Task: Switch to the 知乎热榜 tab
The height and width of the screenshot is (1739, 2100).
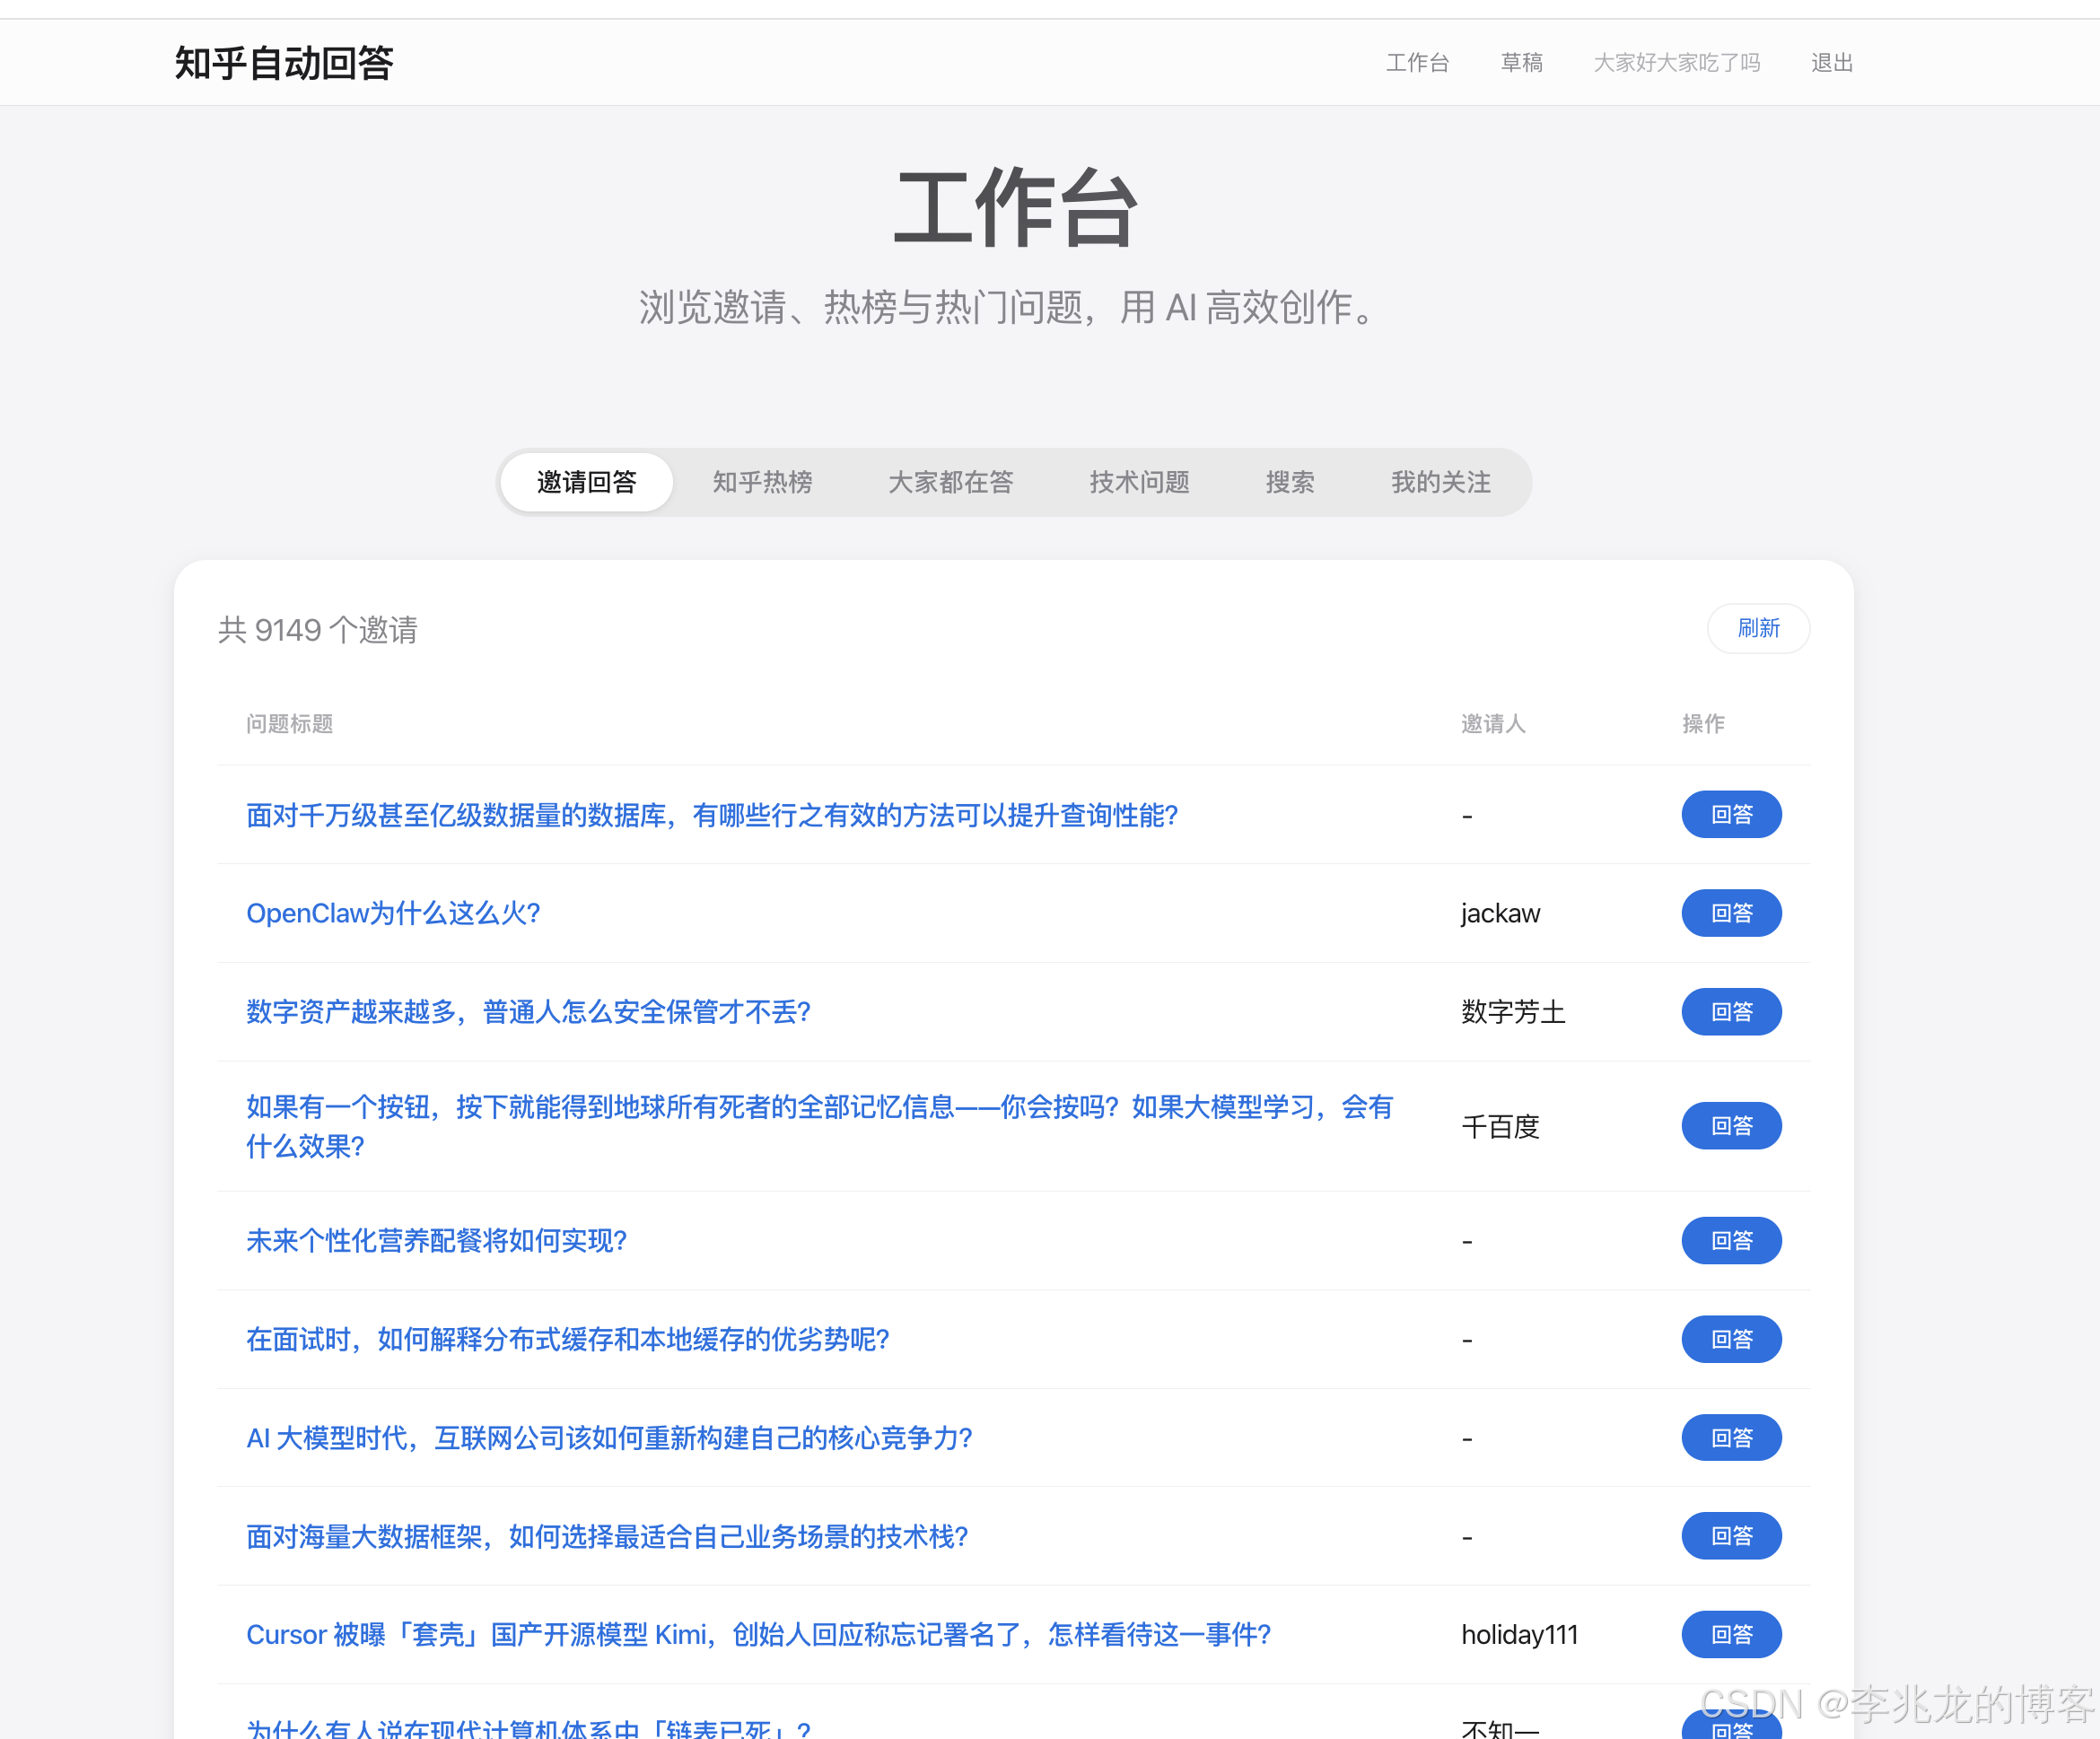Action: tap(763, 482)
